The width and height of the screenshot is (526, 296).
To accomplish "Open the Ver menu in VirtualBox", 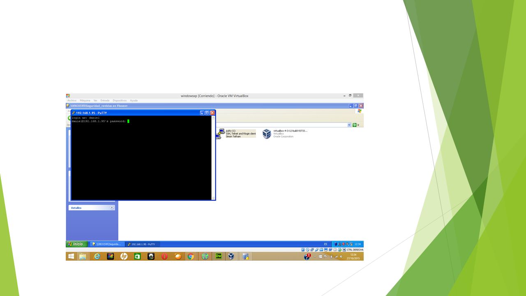I will 95,100.
